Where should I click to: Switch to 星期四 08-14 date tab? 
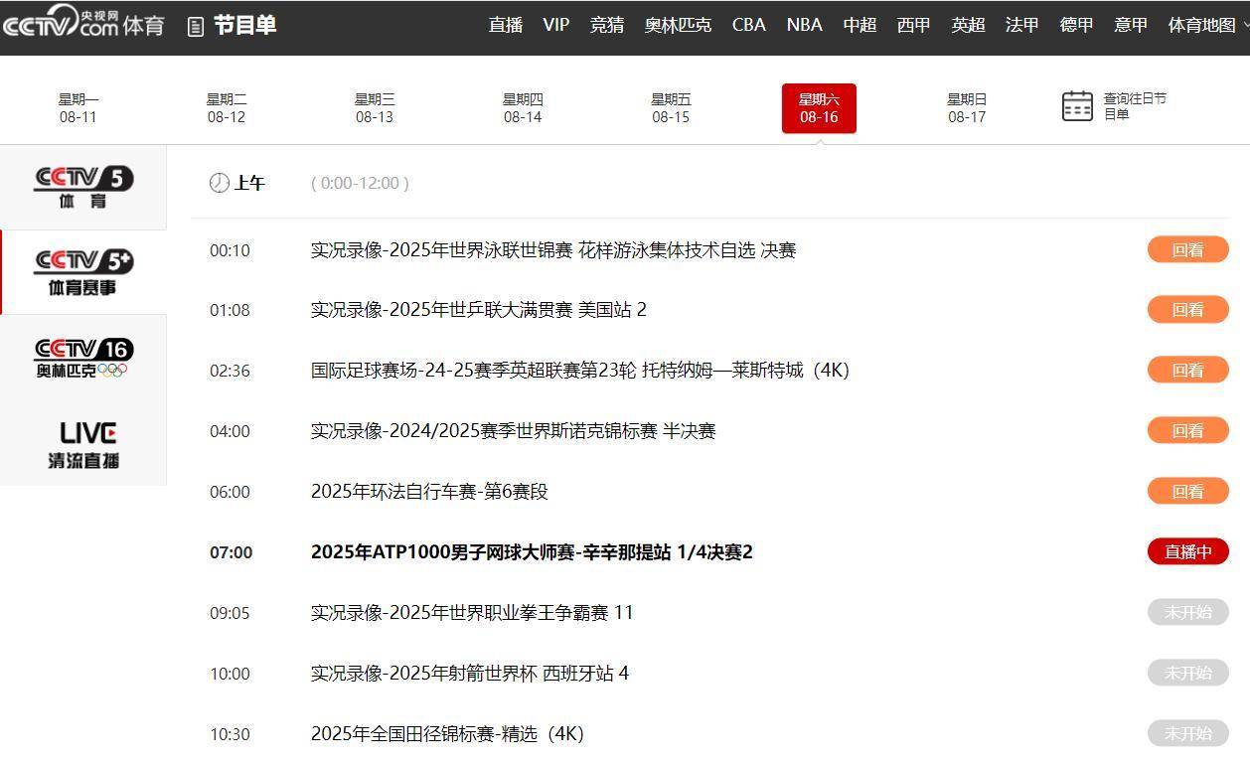click(x=523, y=108)
